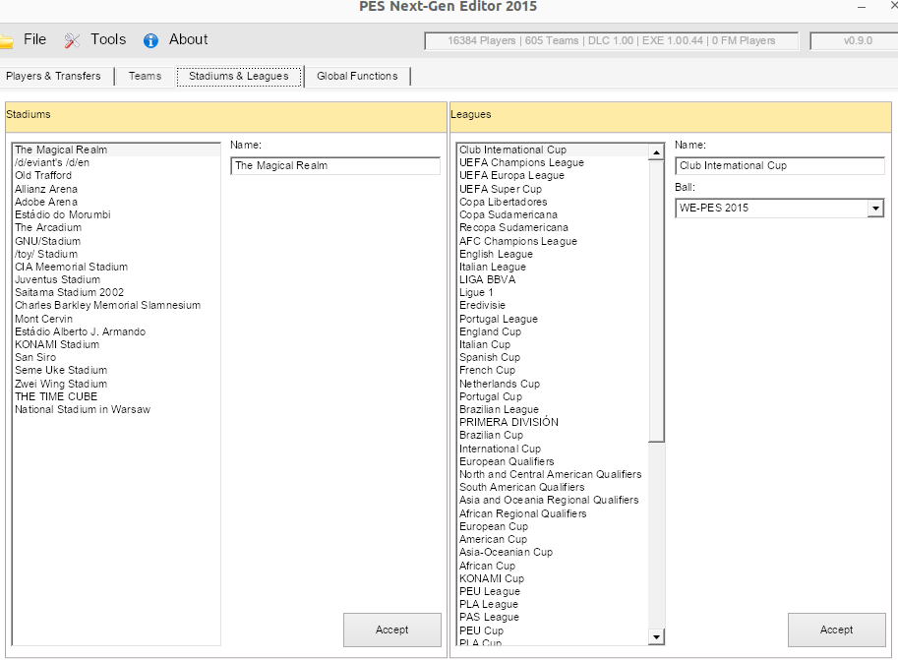This screenshot has height=660, width=898.
Task: Select Zwei Wing Stadium
Action: coord(116,384)
